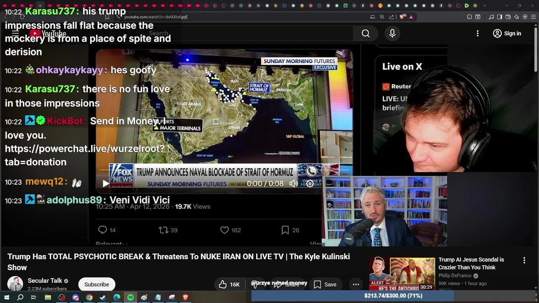
Task: Open Google Chrome from the taskbar
Action: [89, 298]
